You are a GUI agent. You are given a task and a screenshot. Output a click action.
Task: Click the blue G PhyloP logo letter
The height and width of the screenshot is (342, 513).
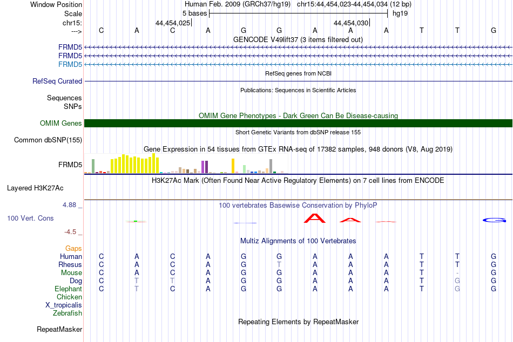[494, 221]
